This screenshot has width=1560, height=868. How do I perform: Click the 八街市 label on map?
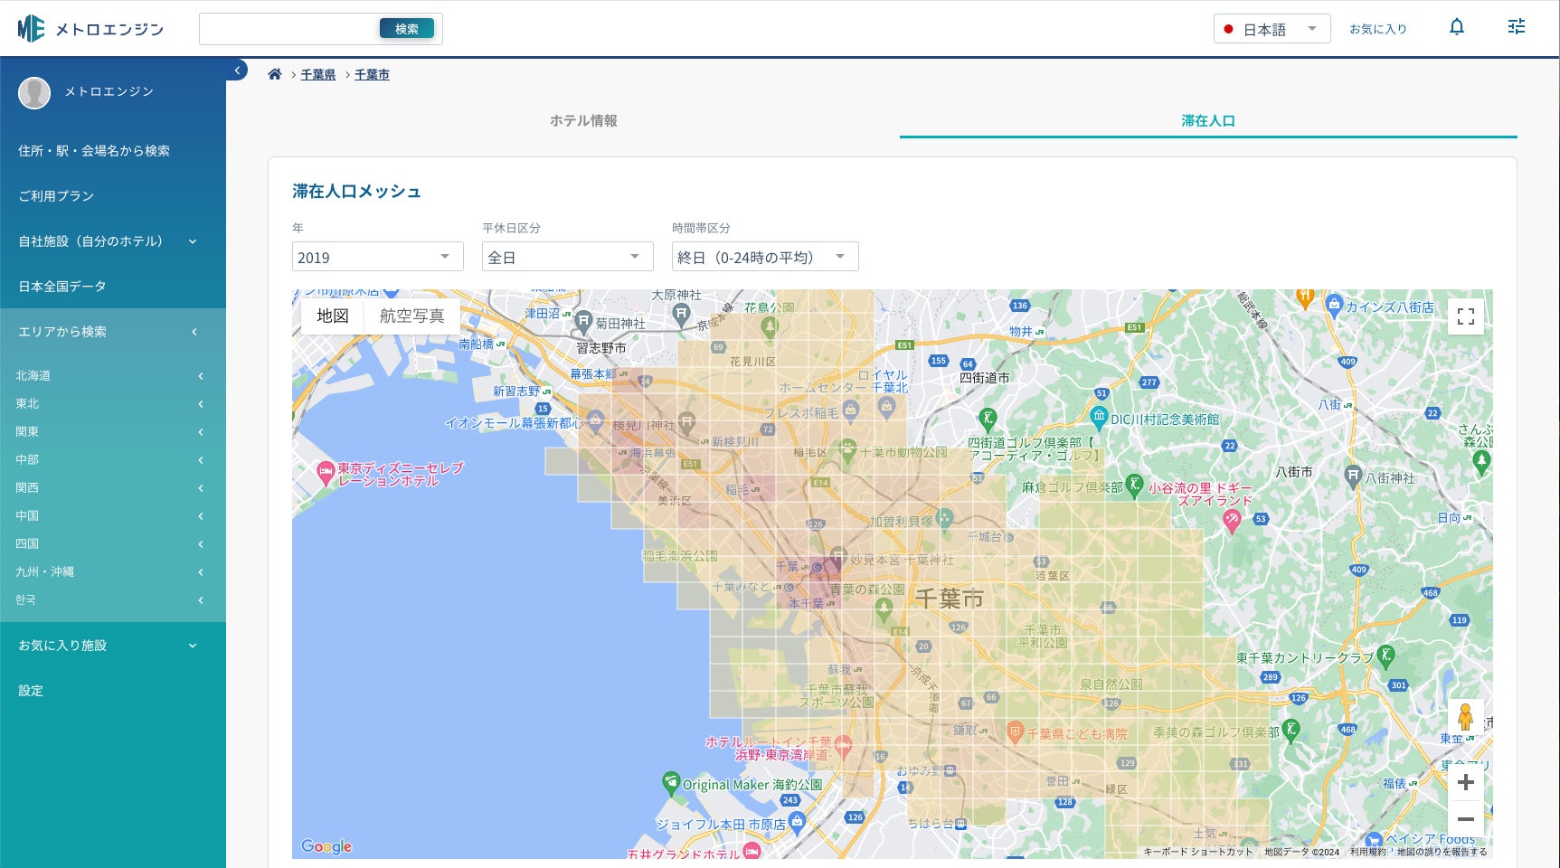pyautogui.click(x=1293, y=472)
